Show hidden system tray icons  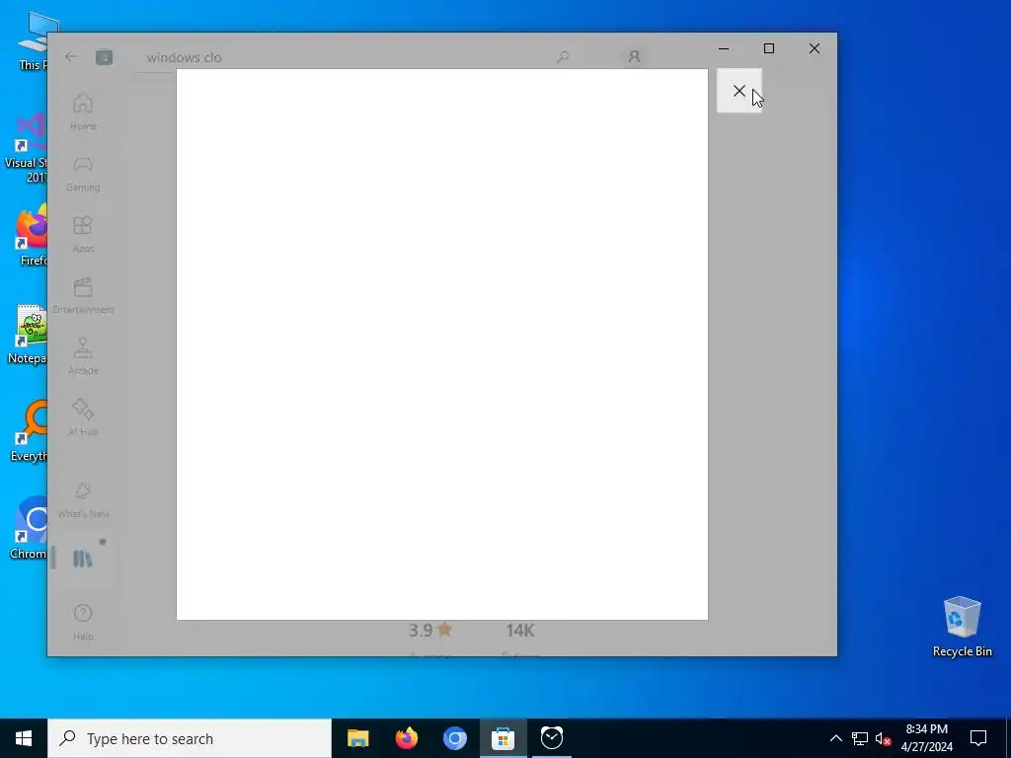point(835,738)
